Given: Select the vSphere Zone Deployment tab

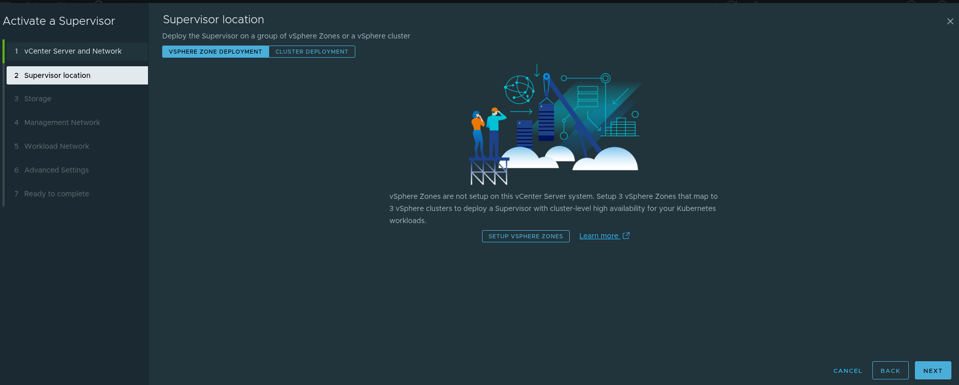Looking at the screenshot, I should (x=215, y=52).
